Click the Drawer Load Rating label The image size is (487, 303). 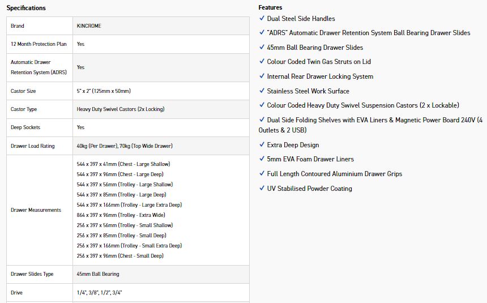pos(33,146)
